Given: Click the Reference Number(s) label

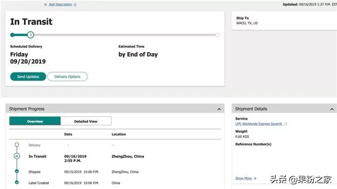Looking at the screenshot, I should click(253, 144).
